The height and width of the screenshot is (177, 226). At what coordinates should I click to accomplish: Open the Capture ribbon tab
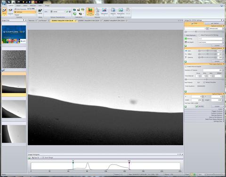[11, 6]
